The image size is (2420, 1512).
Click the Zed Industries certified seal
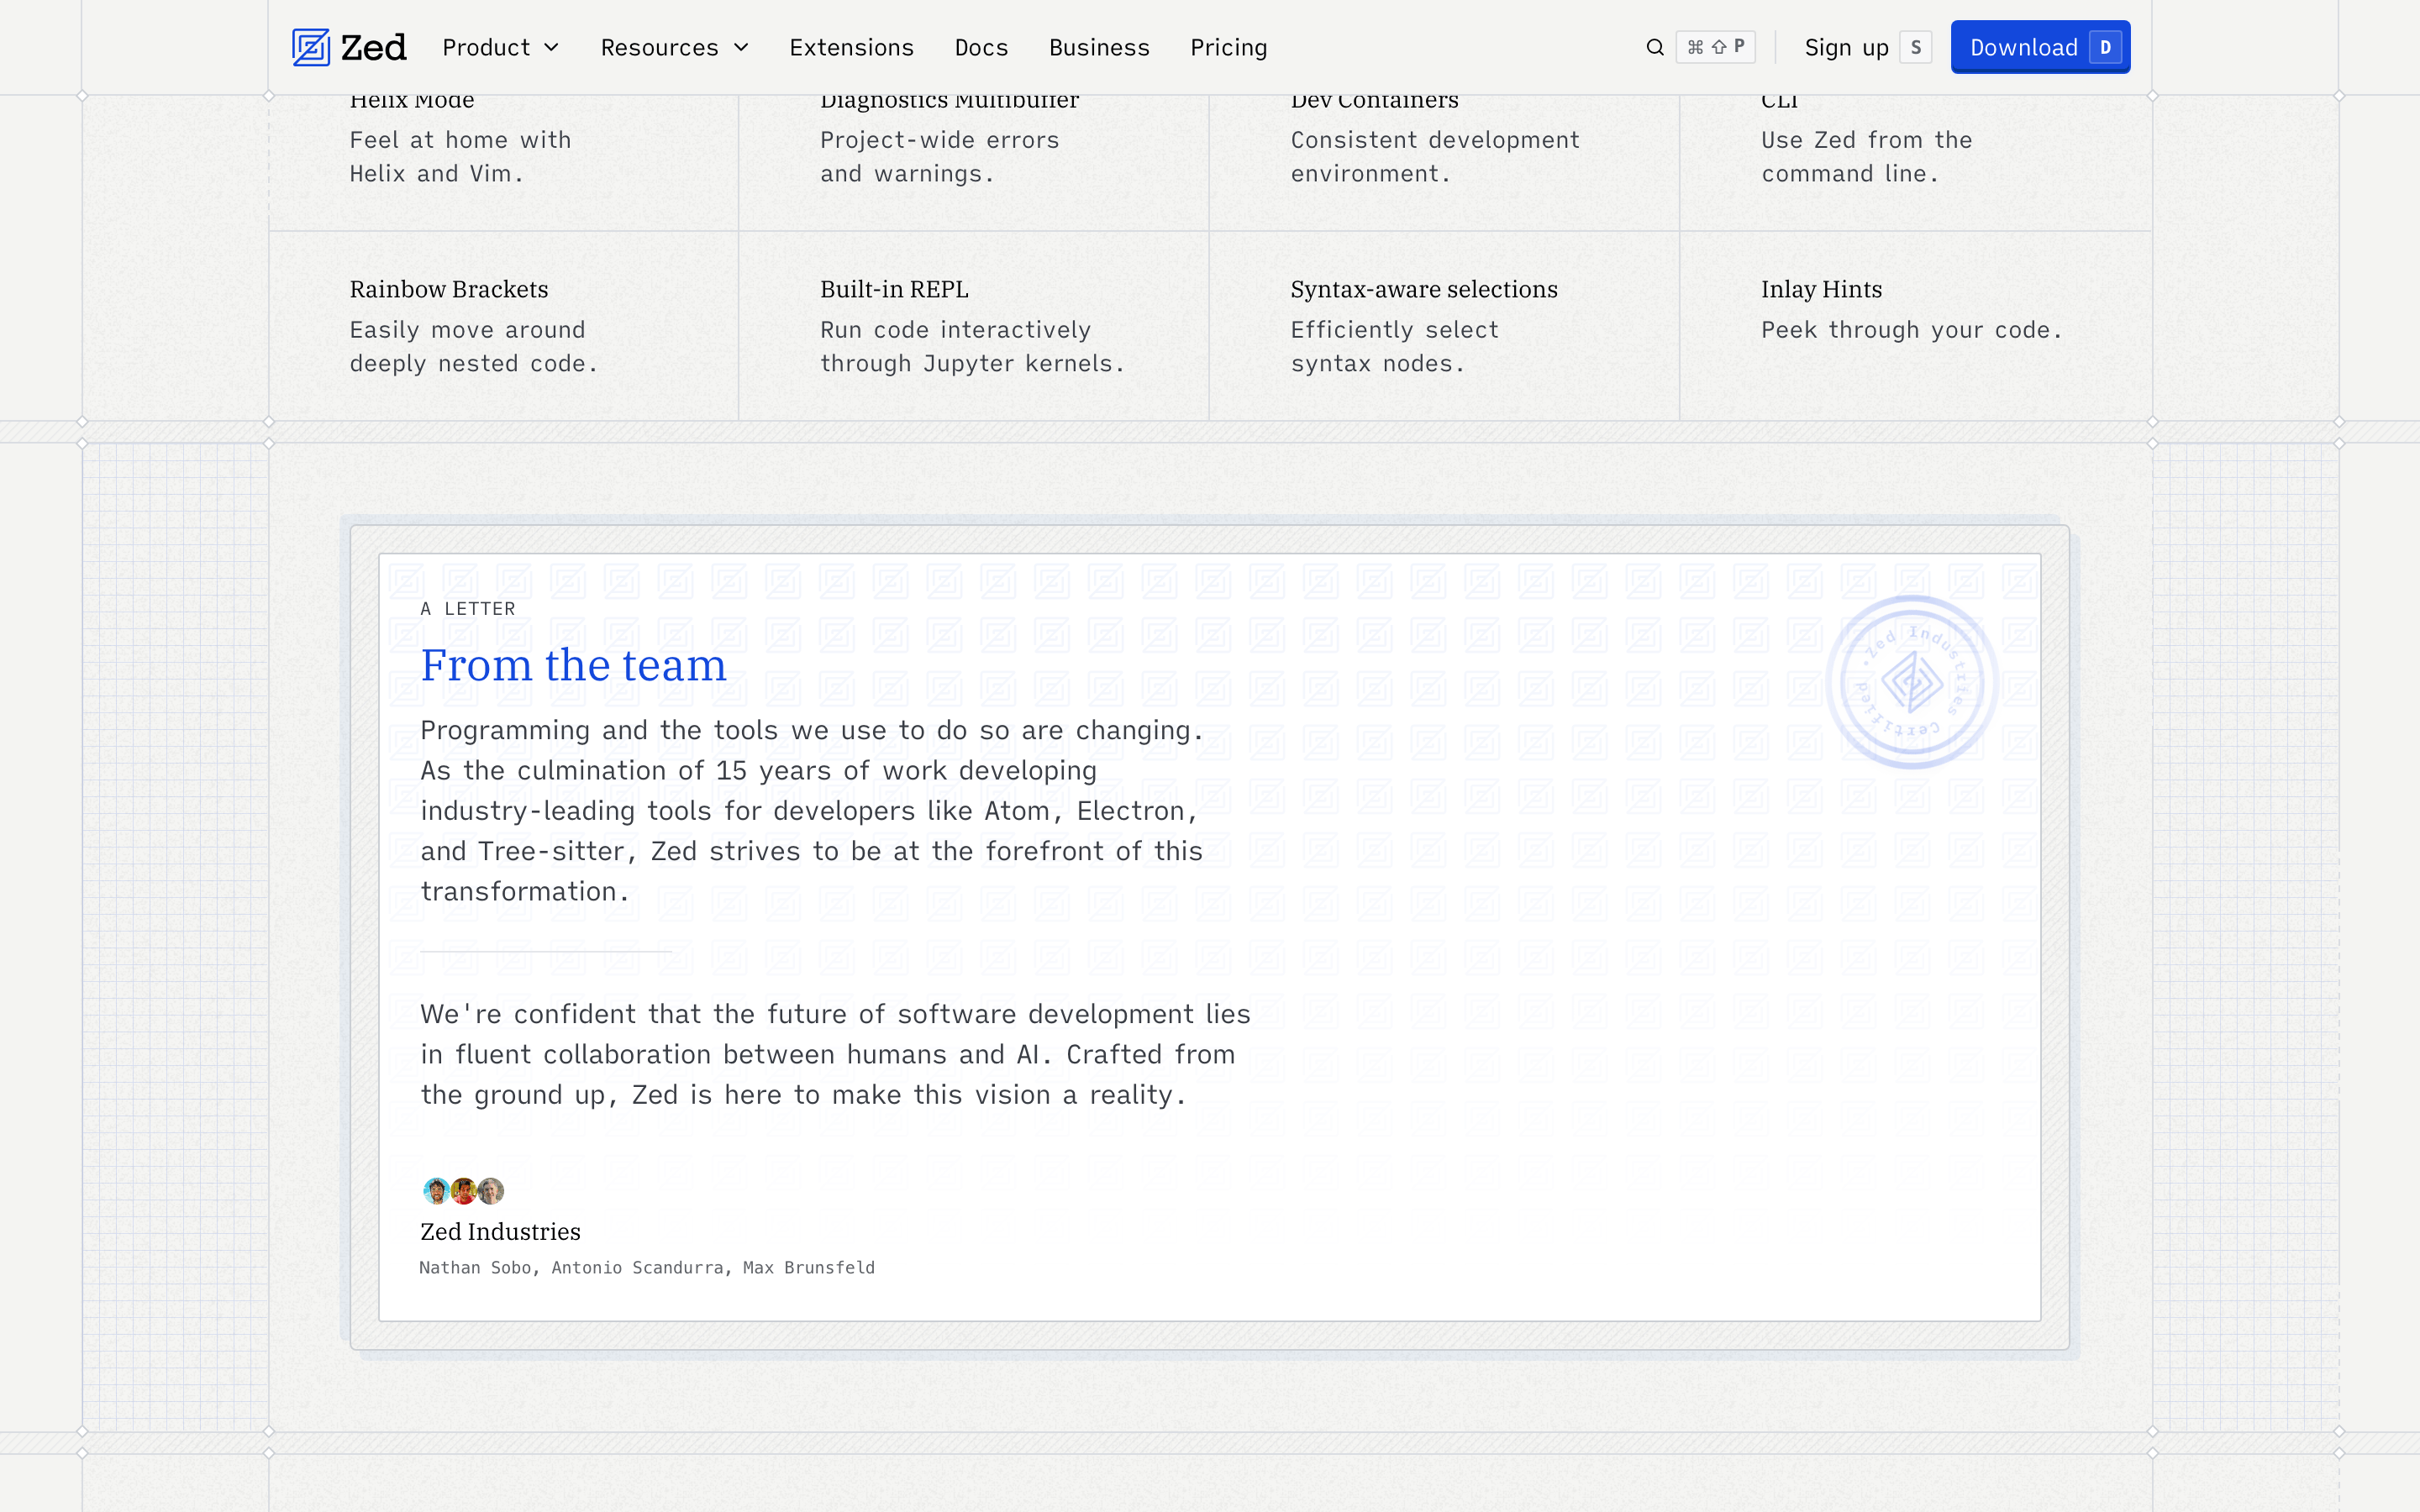pyautogui.click(x=1912, y=682)
